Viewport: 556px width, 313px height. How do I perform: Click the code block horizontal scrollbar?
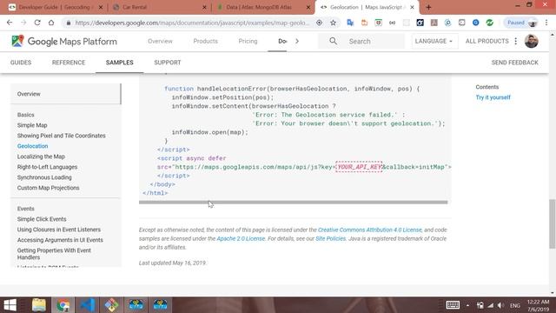[294, 203]
